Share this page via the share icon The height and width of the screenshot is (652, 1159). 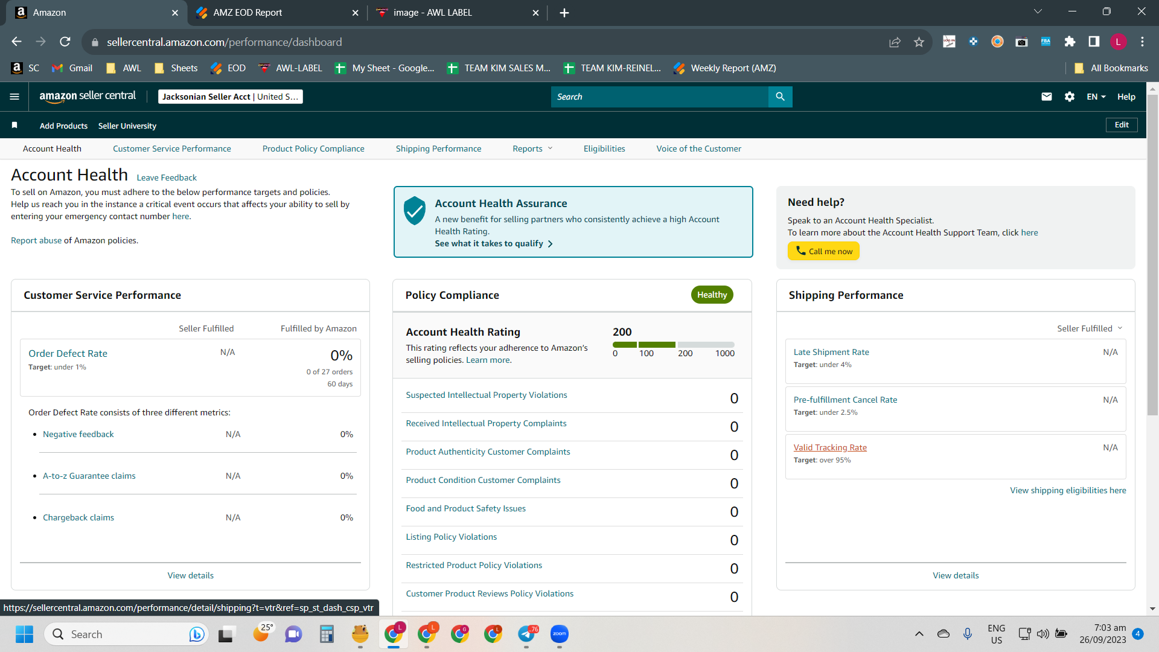pos(895,42)
